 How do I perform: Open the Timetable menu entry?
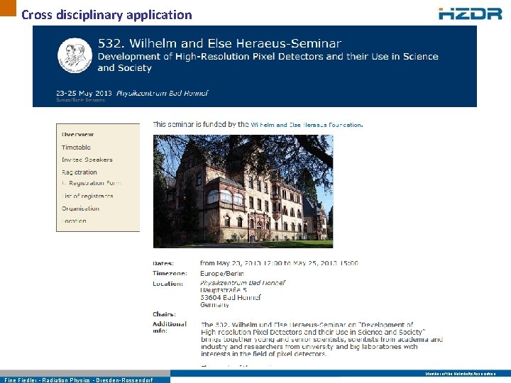click(x=76, y=148)
